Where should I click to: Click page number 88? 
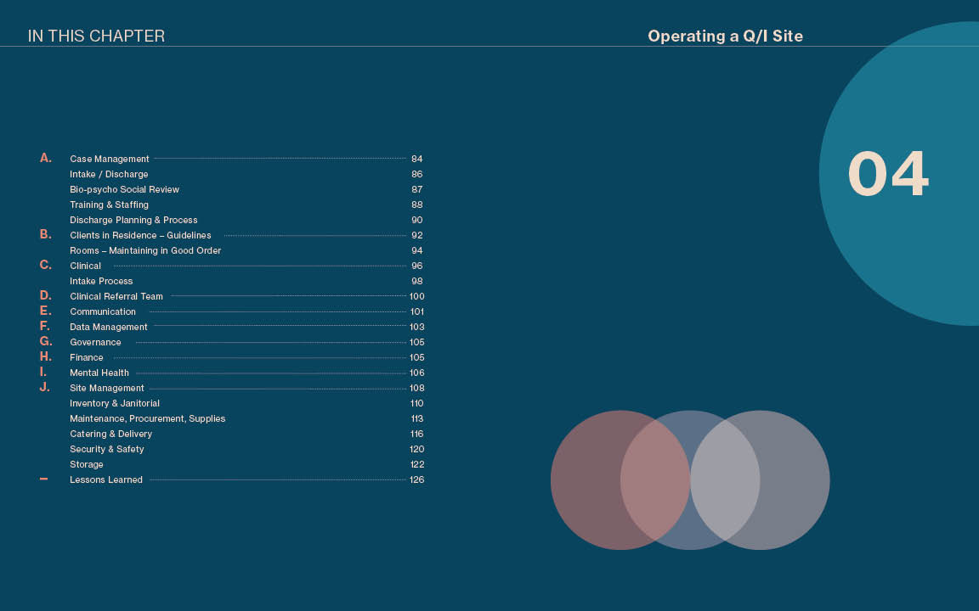coord(417,205)
